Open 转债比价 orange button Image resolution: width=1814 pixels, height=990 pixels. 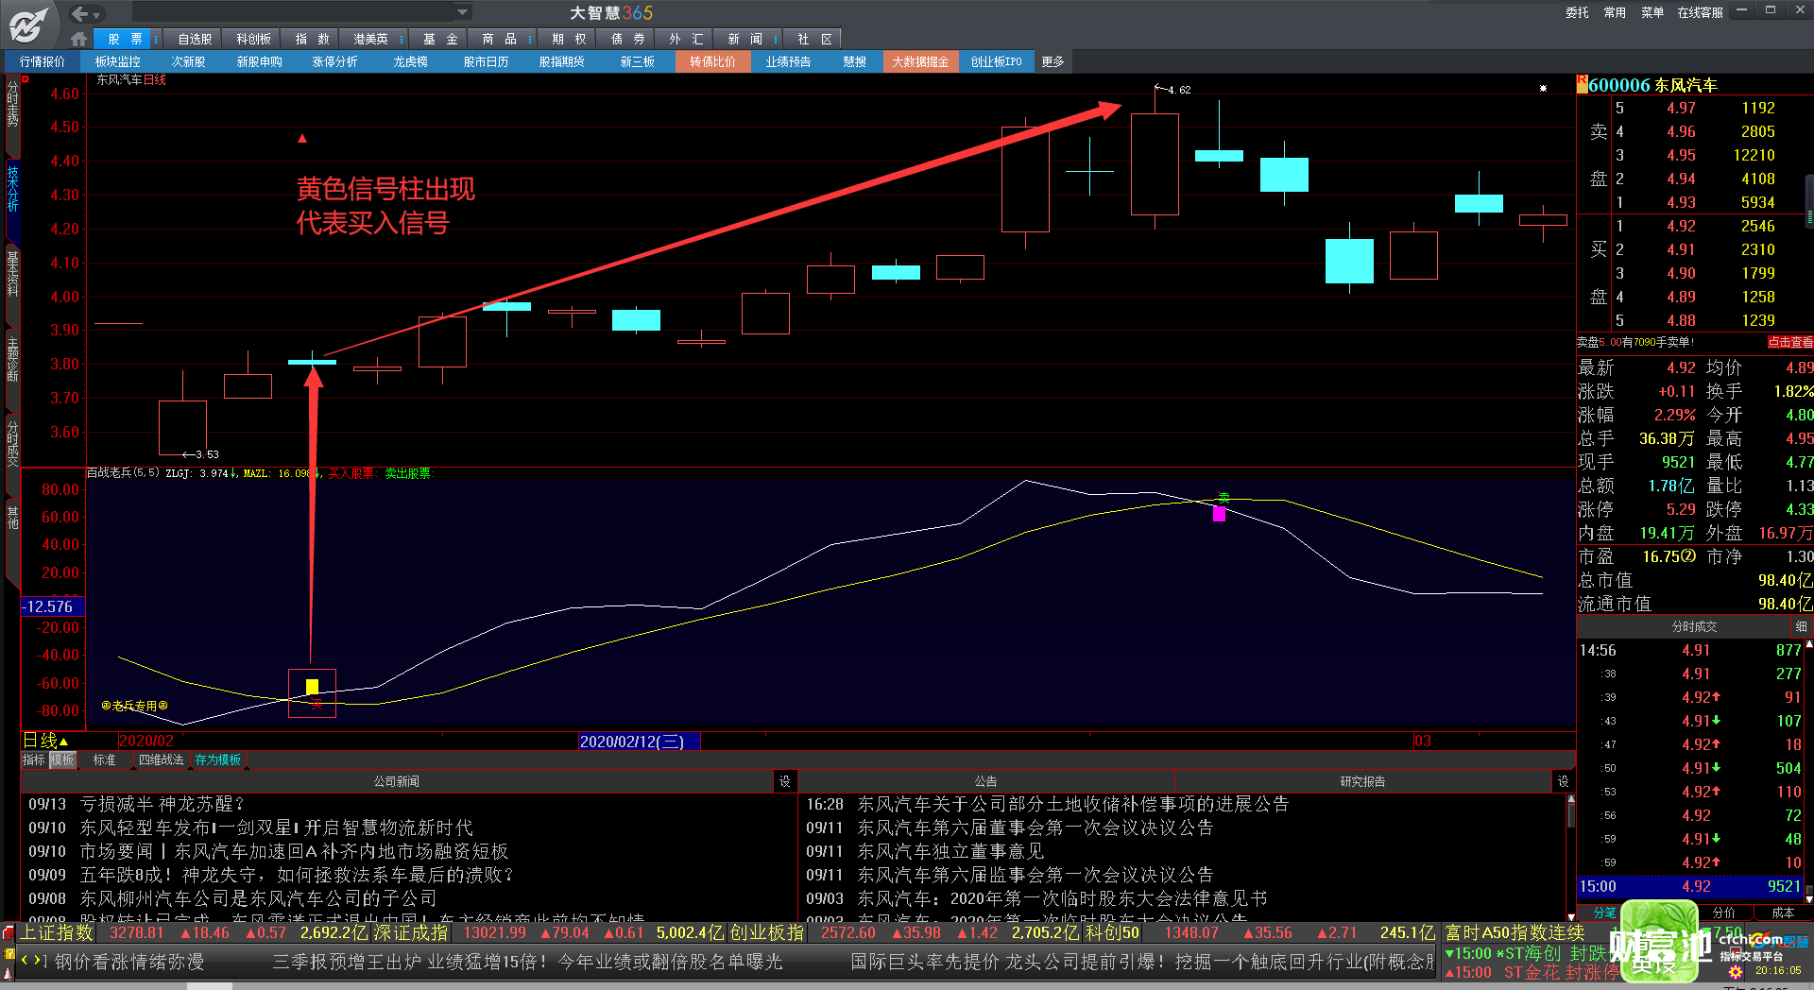coord(712,61)
